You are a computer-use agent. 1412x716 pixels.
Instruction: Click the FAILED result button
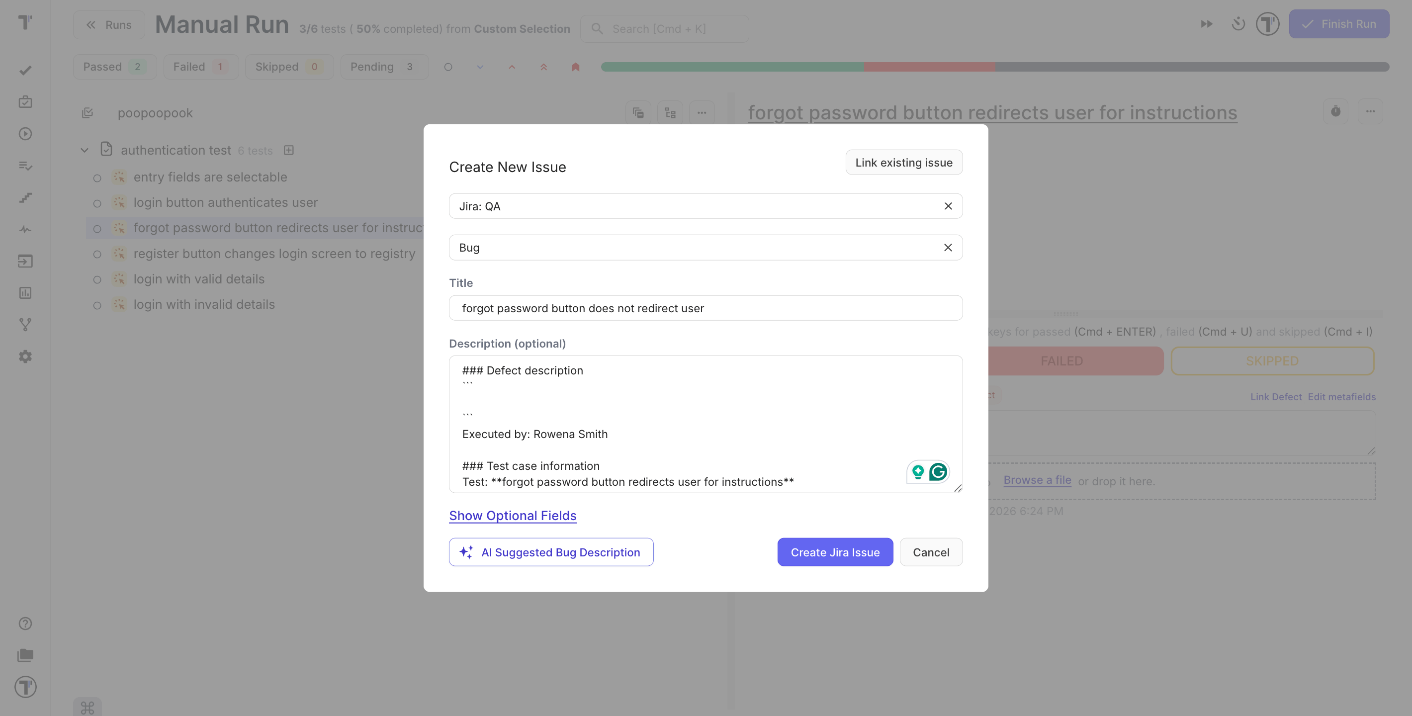(1061, 361)
